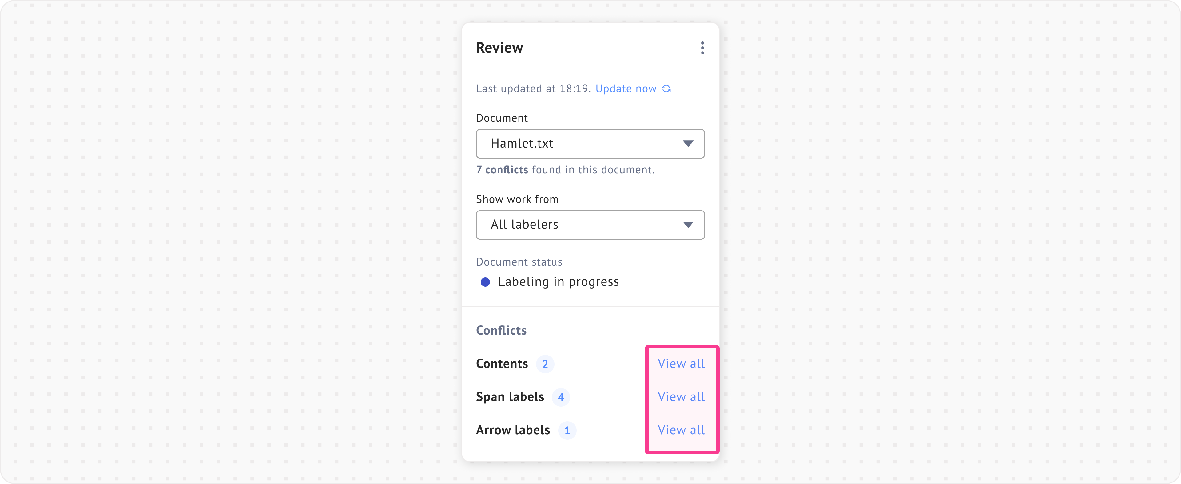The width and height of the screenshot is (1181, 484).
Task: View all Contents conflicts
Action: pyautogui.click(x=681, y=364)
